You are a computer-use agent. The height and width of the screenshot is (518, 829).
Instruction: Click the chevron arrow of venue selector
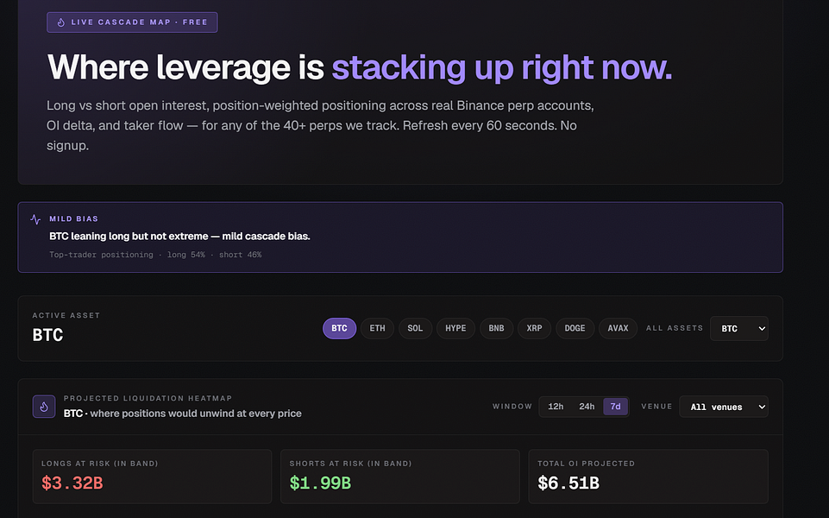(762, 407)
